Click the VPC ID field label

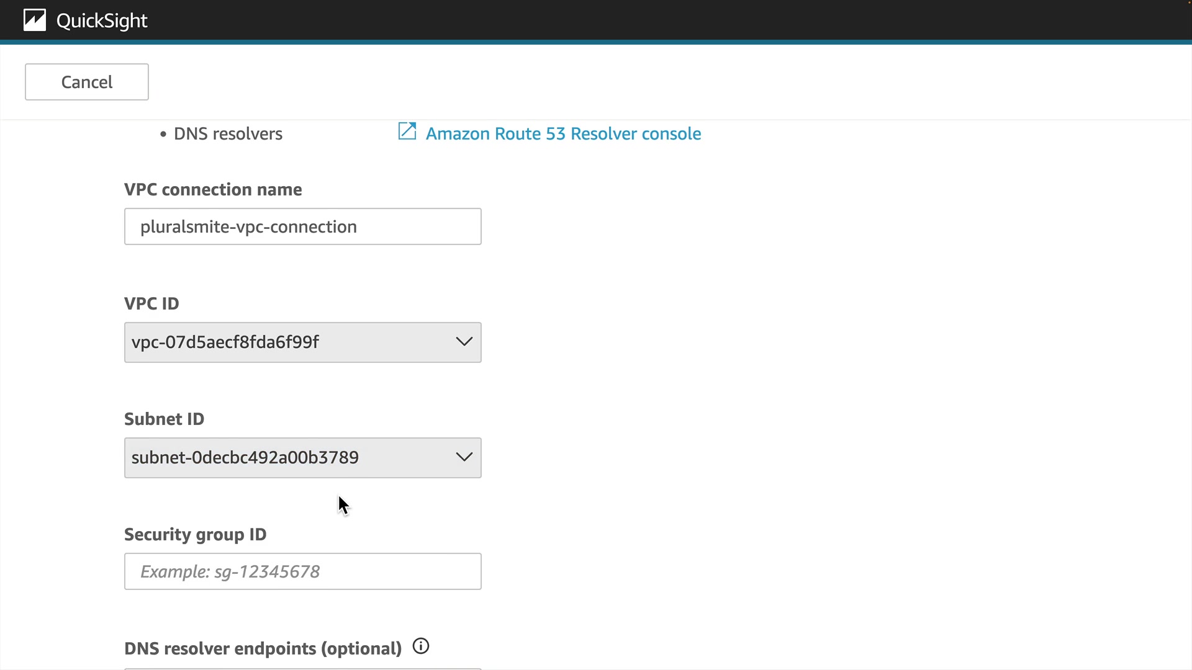151,303
